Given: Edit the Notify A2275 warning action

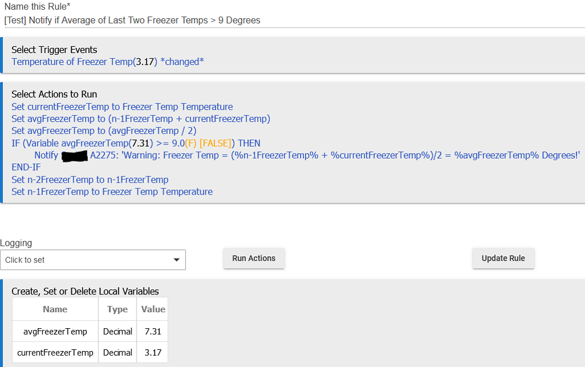Looking at the screenshot, I should (x=286, y=155).
